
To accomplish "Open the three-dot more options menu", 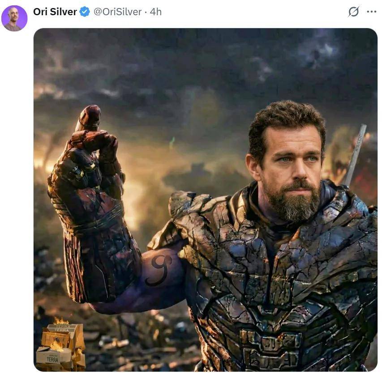I will click(x=372, y=12).
